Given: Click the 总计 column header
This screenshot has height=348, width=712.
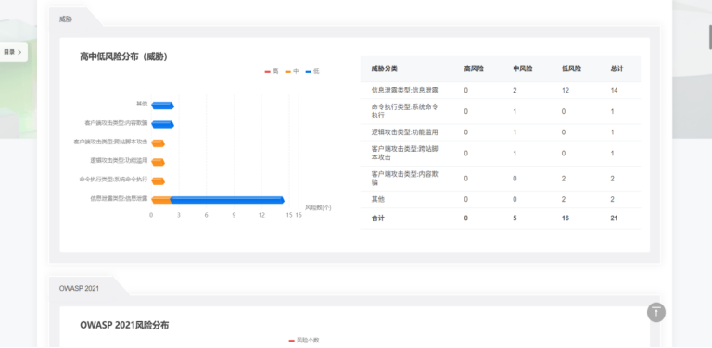Looking at the screenshot, I should [x=617, y=68].
